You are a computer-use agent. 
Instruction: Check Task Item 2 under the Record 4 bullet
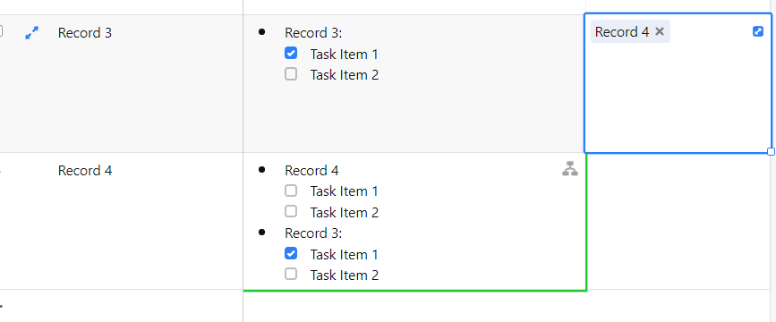291,212
